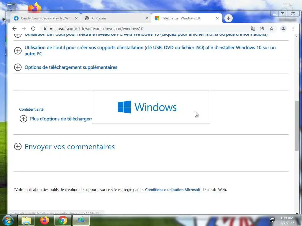
Task: Open the Windows Start menu orb
Action: coord(8,220)
